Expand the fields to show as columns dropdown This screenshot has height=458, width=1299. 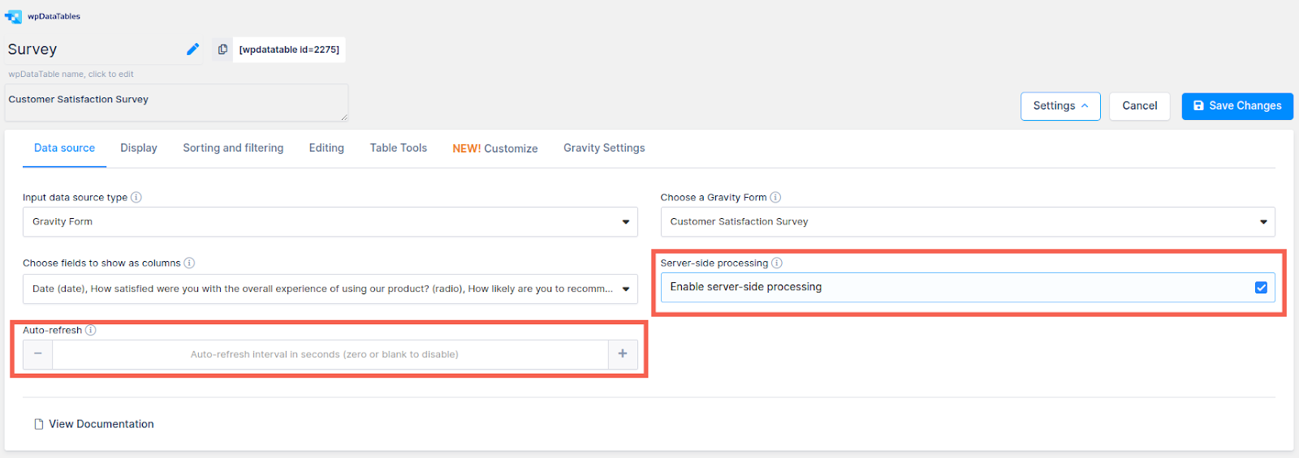pyautogui.click(x=330, y=289)
